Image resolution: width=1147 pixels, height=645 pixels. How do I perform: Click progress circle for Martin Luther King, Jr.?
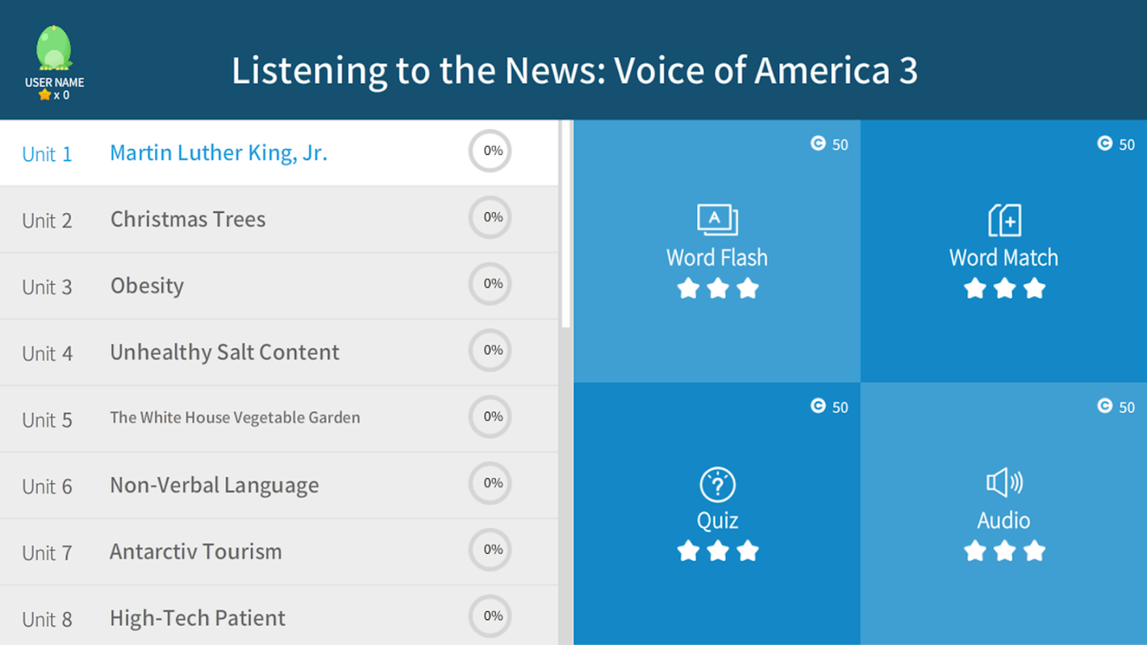[490, 151]
